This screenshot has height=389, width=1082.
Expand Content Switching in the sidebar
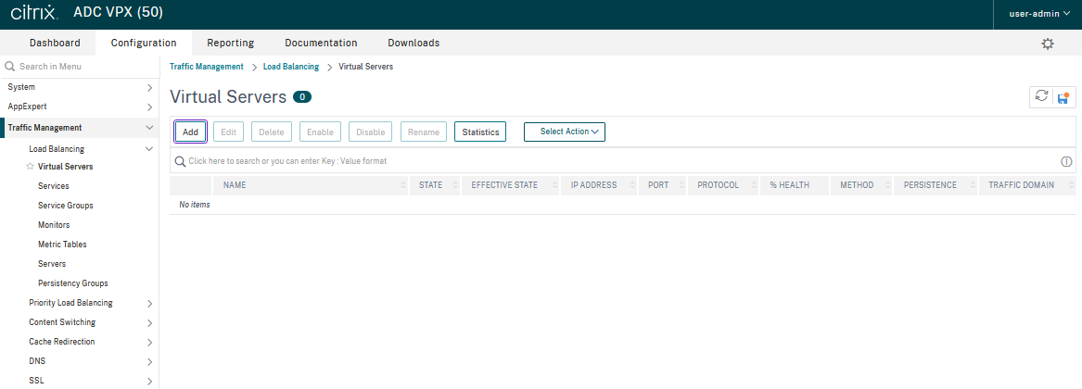[149, 322]
